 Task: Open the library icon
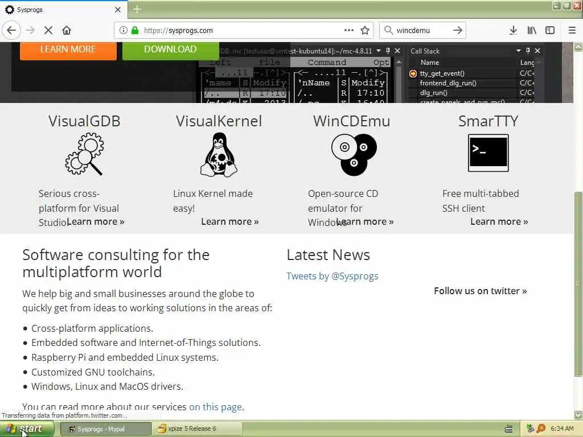pyautogui.click(x=532, y=30)
